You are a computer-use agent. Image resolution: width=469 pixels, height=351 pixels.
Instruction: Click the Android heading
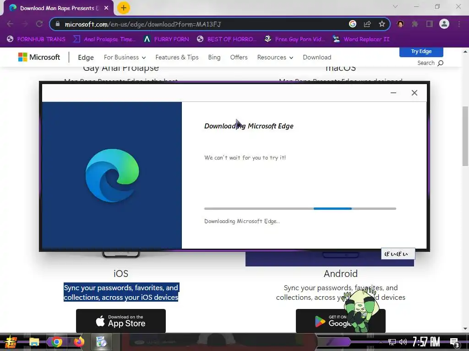341,273
